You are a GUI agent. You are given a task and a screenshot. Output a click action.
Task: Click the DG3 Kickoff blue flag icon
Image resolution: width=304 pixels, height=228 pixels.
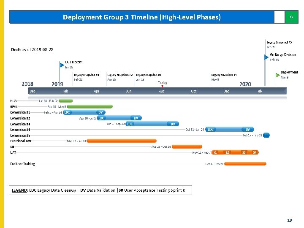pos(62,65)
